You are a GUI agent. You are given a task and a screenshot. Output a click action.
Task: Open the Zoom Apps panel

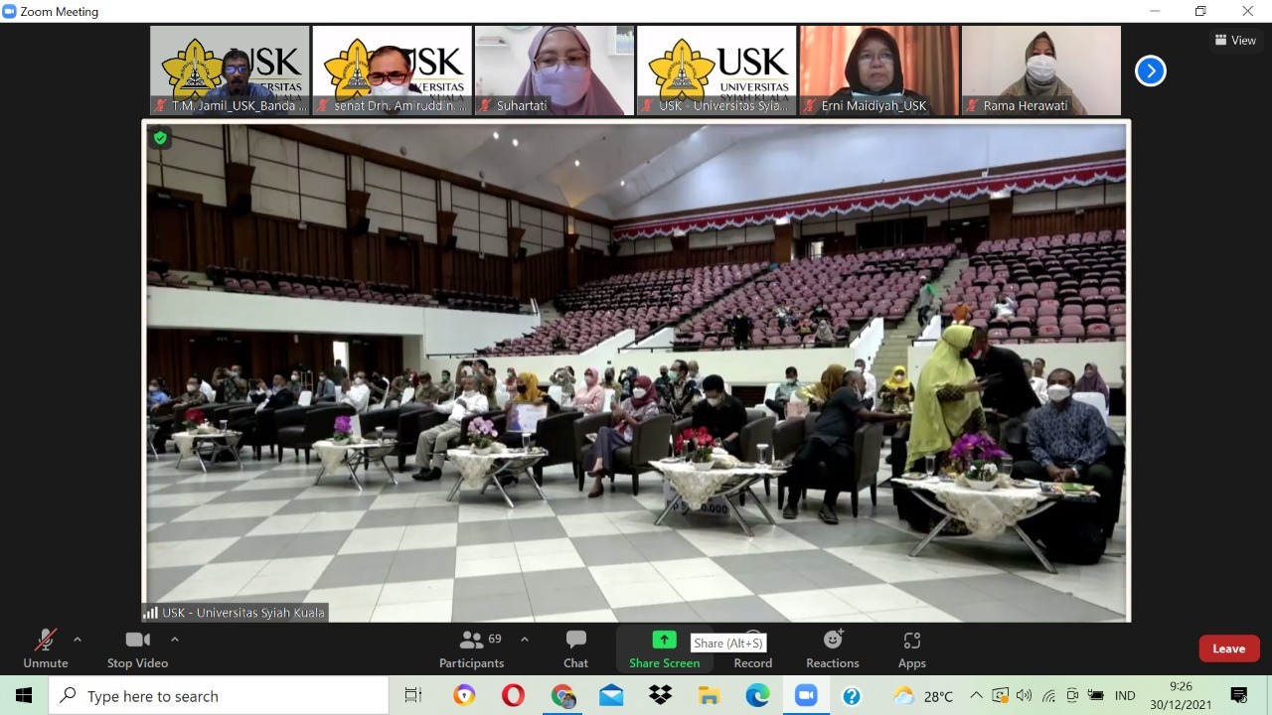point(911,648)
